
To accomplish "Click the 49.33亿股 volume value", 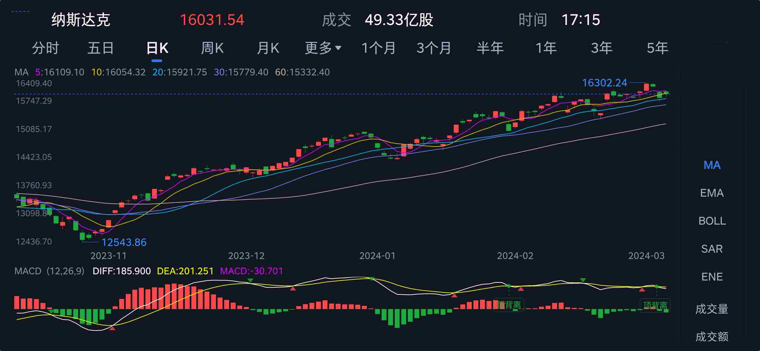I will (x=399, y=20).
